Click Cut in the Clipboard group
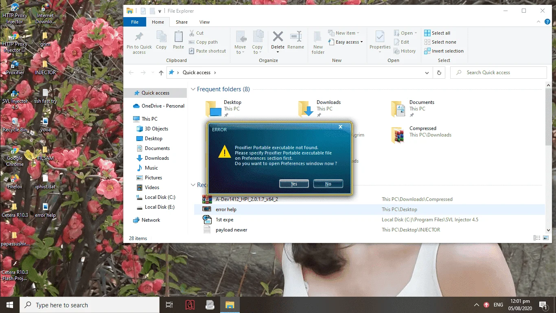 click(197, 33)
